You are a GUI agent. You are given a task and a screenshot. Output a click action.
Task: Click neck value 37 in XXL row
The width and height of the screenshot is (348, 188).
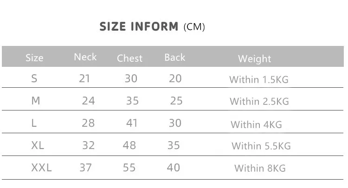[85, 168]
